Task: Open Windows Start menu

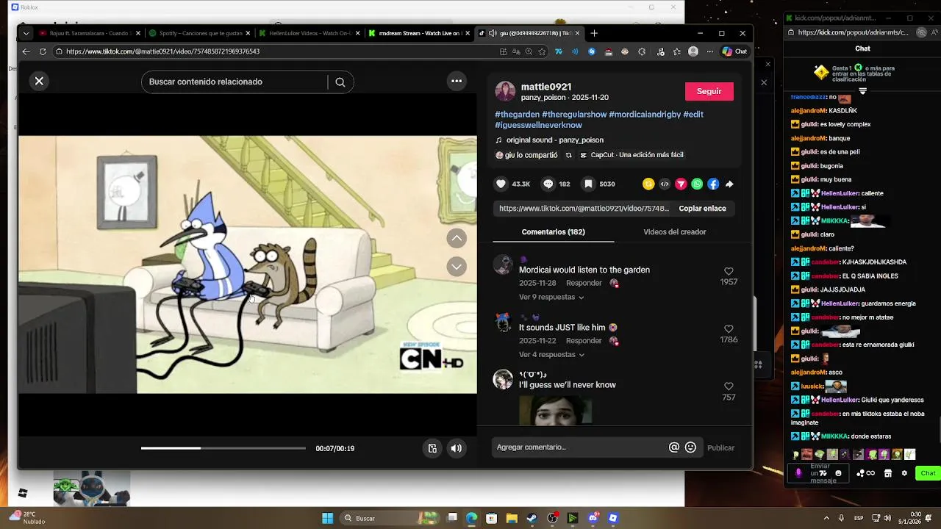Action: pyautogui.click(x=327, y=518)
